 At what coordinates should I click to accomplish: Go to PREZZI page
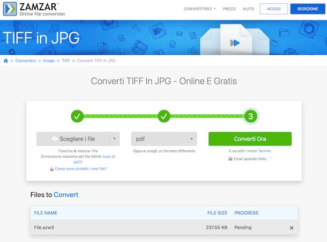click(x=229, y=9)
